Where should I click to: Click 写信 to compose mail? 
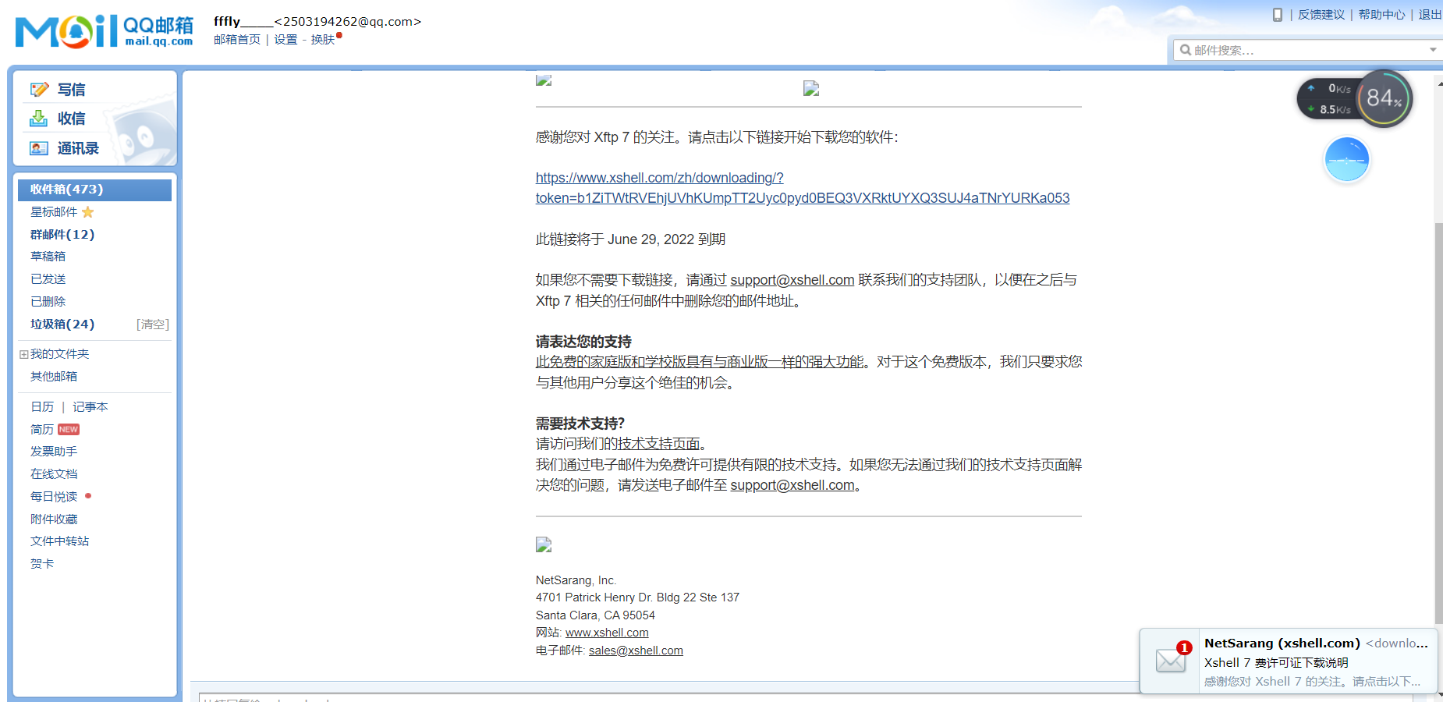[72, 90]
